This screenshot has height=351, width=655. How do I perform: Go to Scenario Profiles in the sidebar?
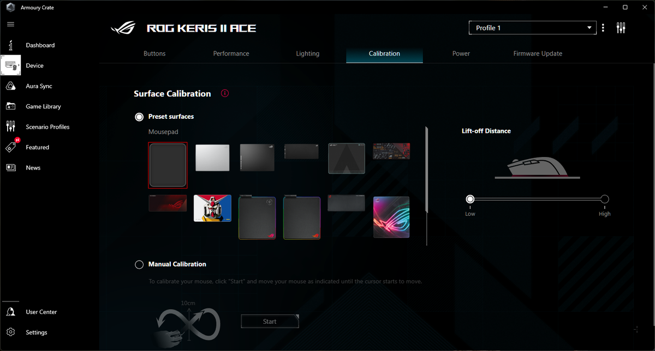tap(47, 126)
